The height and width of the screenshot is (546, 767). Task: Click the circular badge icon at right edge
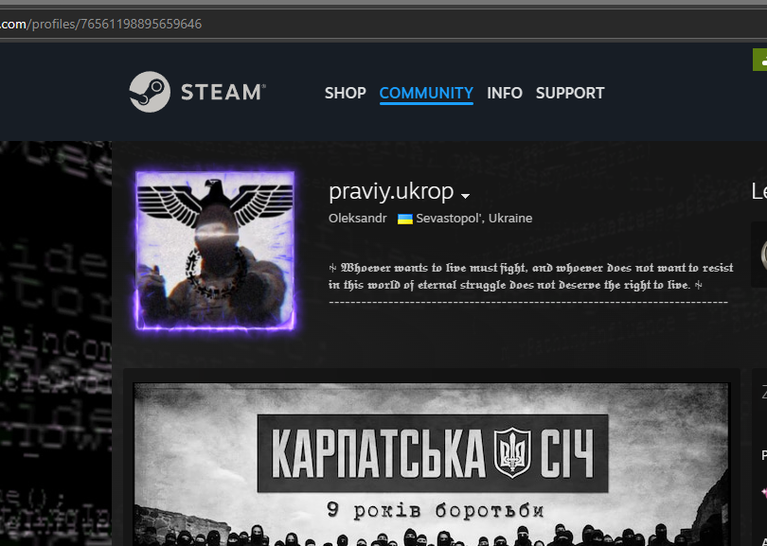tap(762, 254)
